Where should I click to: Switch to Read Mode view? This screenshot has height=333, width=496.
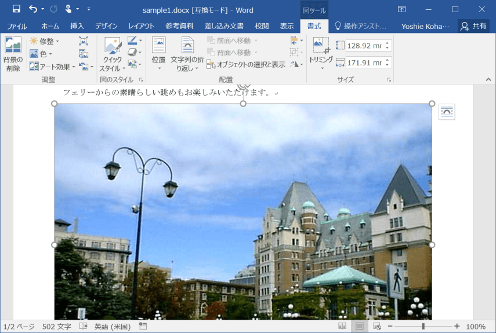(342, 326)
